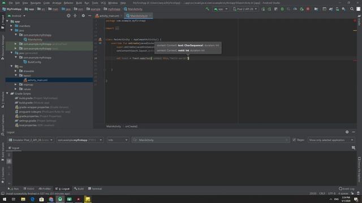Expand the values folder node
Viewport: 362px width, 203px height.
tap(16, 89)
